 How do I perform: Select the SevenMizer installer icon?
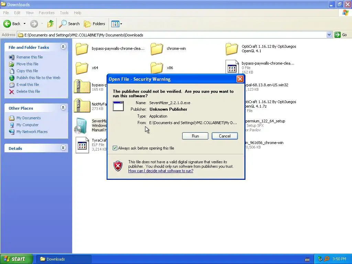click(x=80, y=126)
